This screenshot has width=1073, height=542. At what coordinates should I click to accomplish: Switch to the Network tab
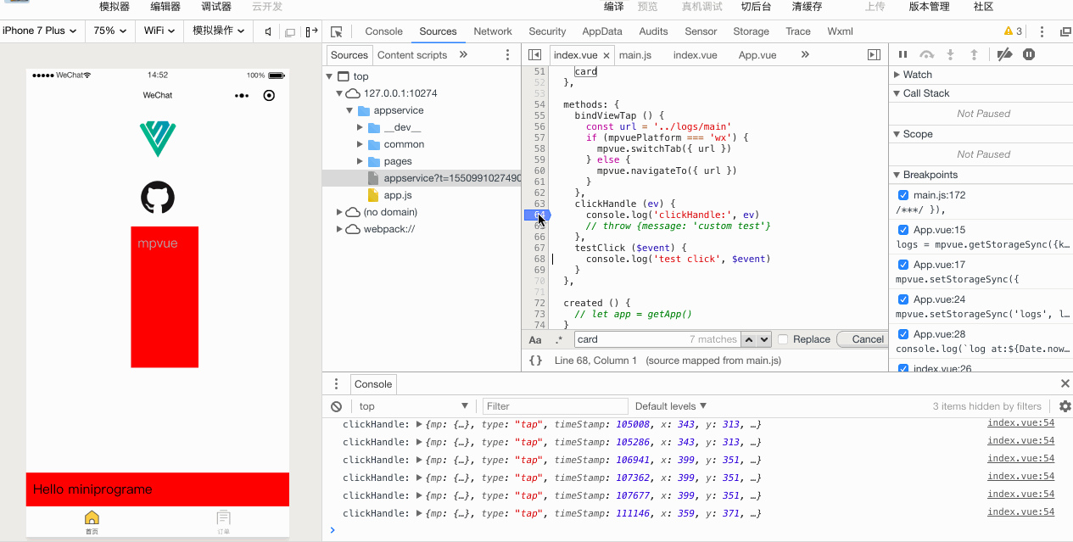[493, 31]
